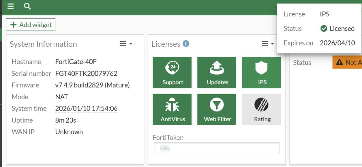The height and width of the screenshot is (167, 362).
Task: Open the AntiVirus license tile
Action: 172,109
